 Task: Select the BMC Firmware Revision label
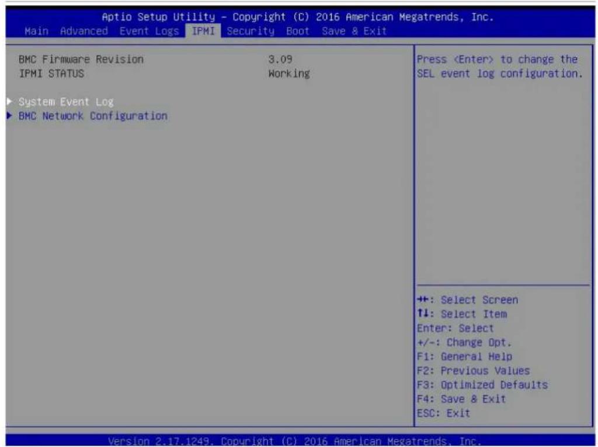81,60
